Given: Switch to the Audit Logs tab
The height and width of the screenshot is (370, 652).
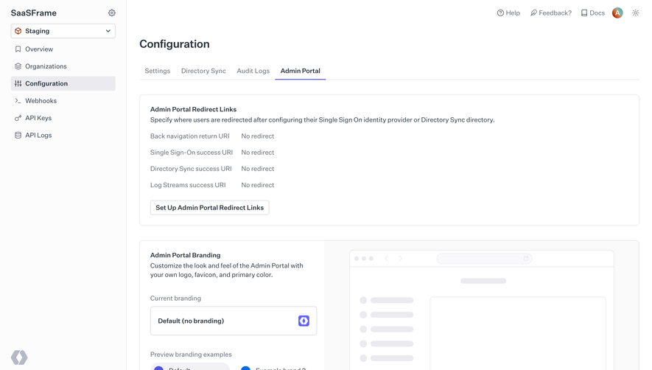Looking at the screenshot, I should tap(253, 71).
